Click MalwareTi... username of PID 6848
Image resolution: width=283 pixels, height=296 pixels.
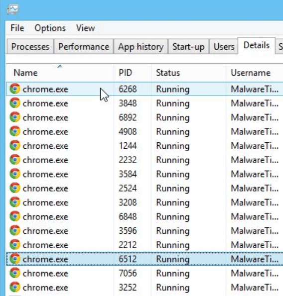click(x=255, y=216)
